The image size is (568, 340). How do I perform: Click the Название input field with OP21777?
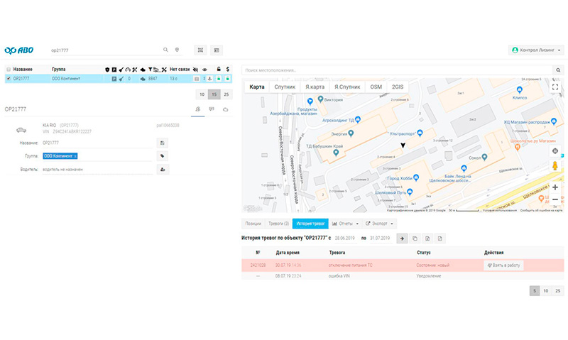click(x=98, y=143)
